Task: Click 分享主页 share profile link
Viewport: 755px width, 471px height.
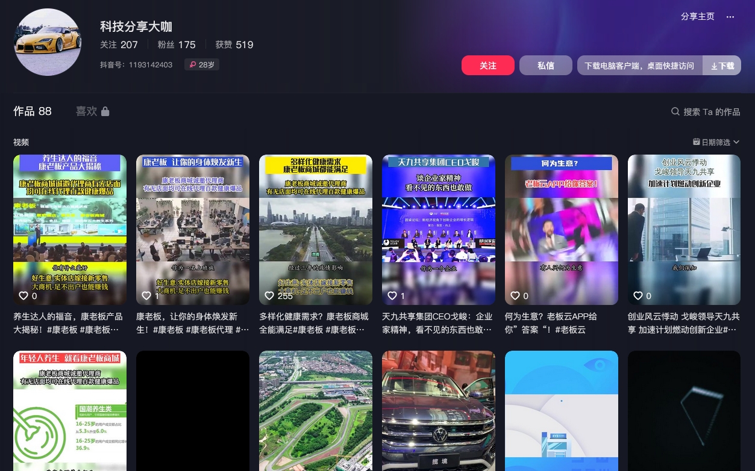Action: point(698,17)
